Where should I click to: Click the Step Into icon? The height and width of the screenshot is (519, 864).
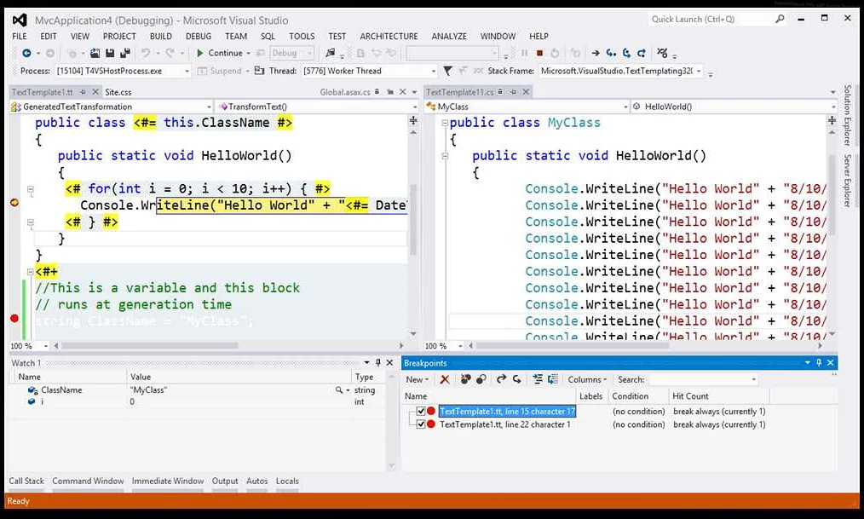(x=612, y=53)
